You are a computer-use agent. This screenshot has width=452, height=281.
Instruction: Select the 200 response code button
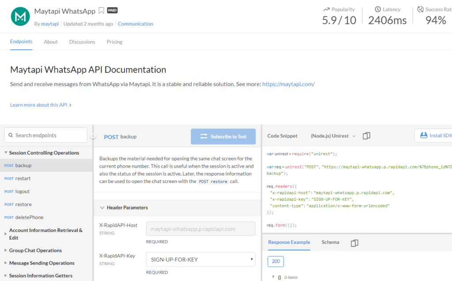pyautogui.click(x=275, y=261)
